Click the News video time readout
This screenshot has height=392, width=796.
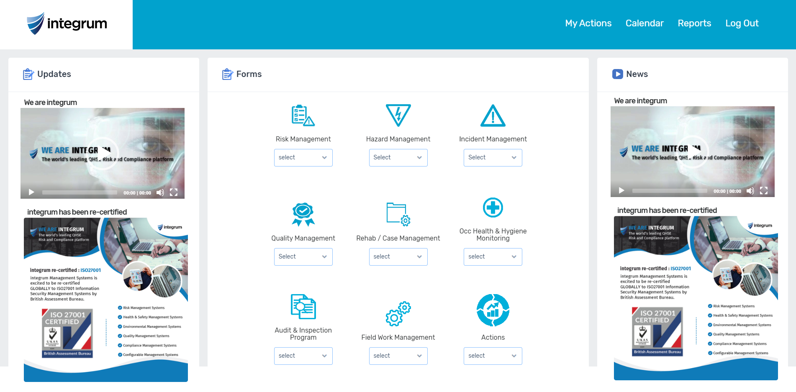coord(727,191)
